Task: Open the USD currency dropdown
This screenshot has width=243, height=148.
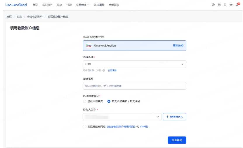Action: pyautogui.click(x=134, y=64)
